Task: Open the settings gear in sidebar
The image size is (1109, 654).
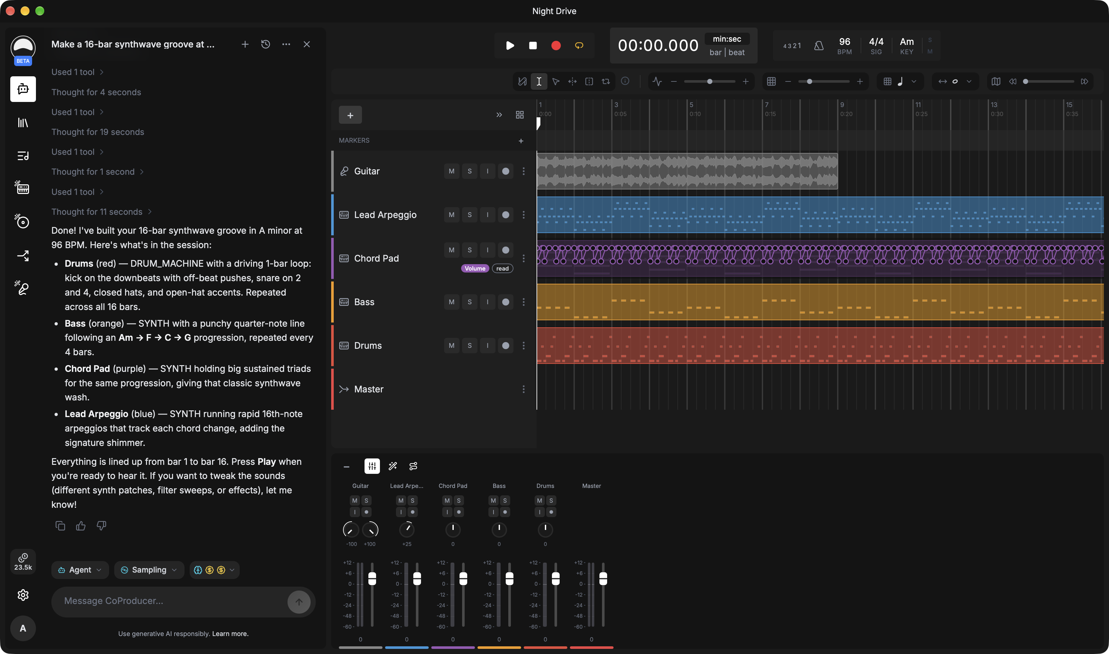Action: click(x=23, y=594)
